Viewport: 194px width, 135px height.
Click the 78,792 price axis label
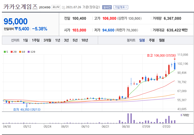tap(182, 82)
